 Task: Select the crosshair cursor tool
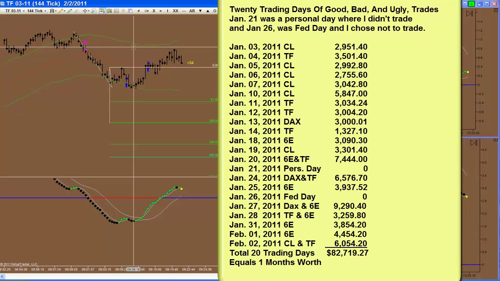pos(85,11)
